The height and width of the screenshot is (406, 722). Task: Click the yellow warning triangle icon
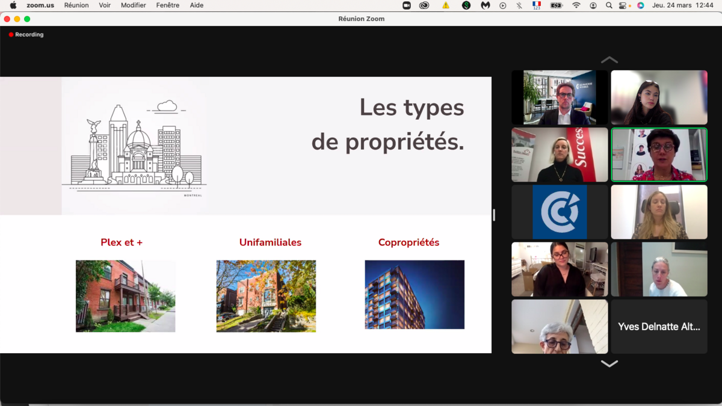(x=446, y=5)
